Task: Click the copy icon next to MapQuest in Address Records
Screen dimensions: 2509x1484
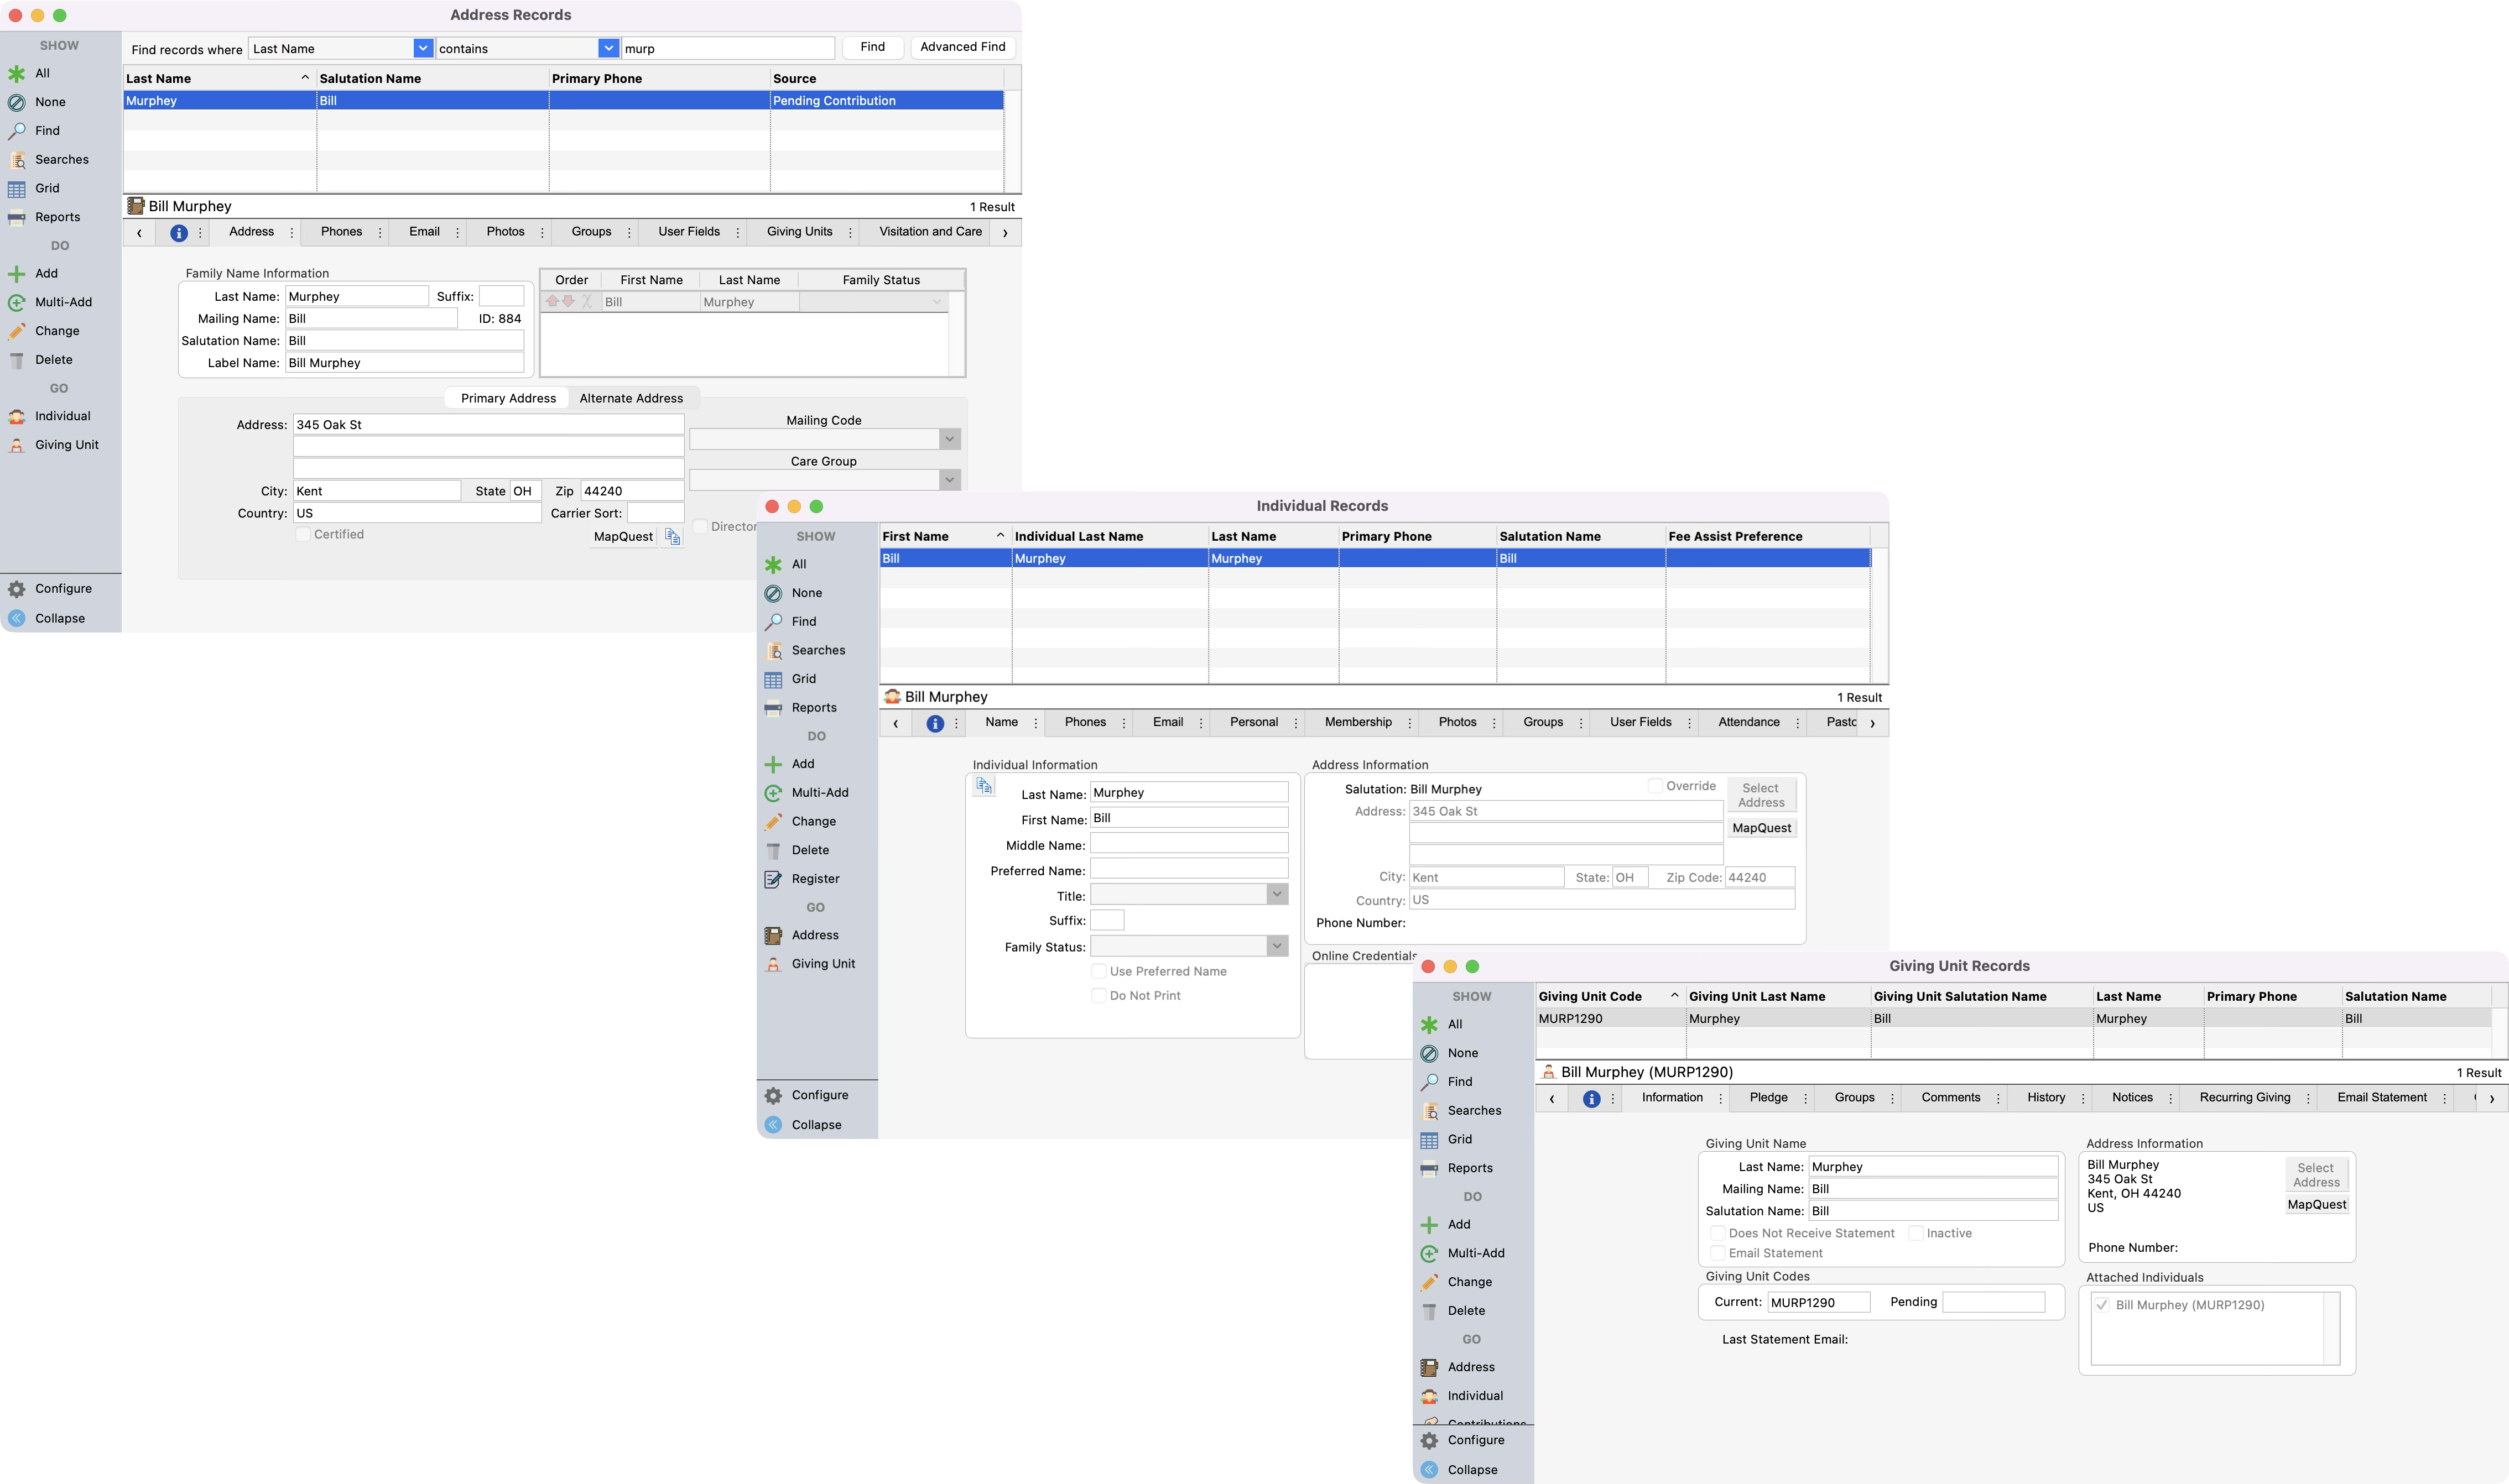Action: tap(672, 537)
